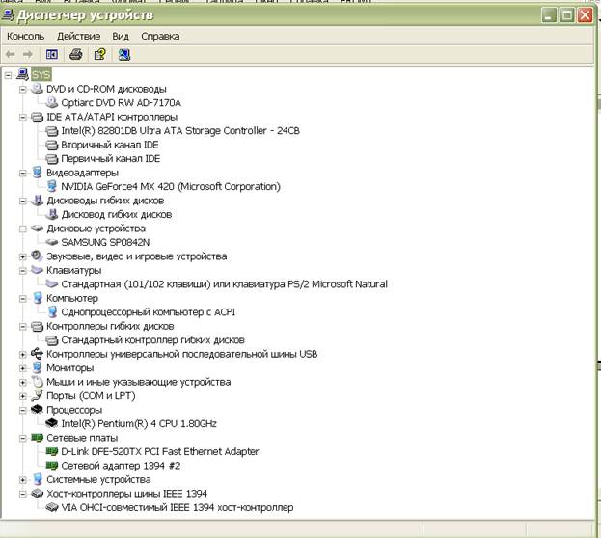Viewport: 601px width, 538px height.
Task: Click the SAMSUNG SP0842N disk icon
Action: [52, 242]
